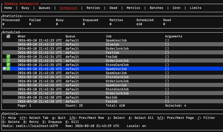Click the first SpamUserJob row at 21:42:23
Viewport: 223px width, 132px height.
113,40
